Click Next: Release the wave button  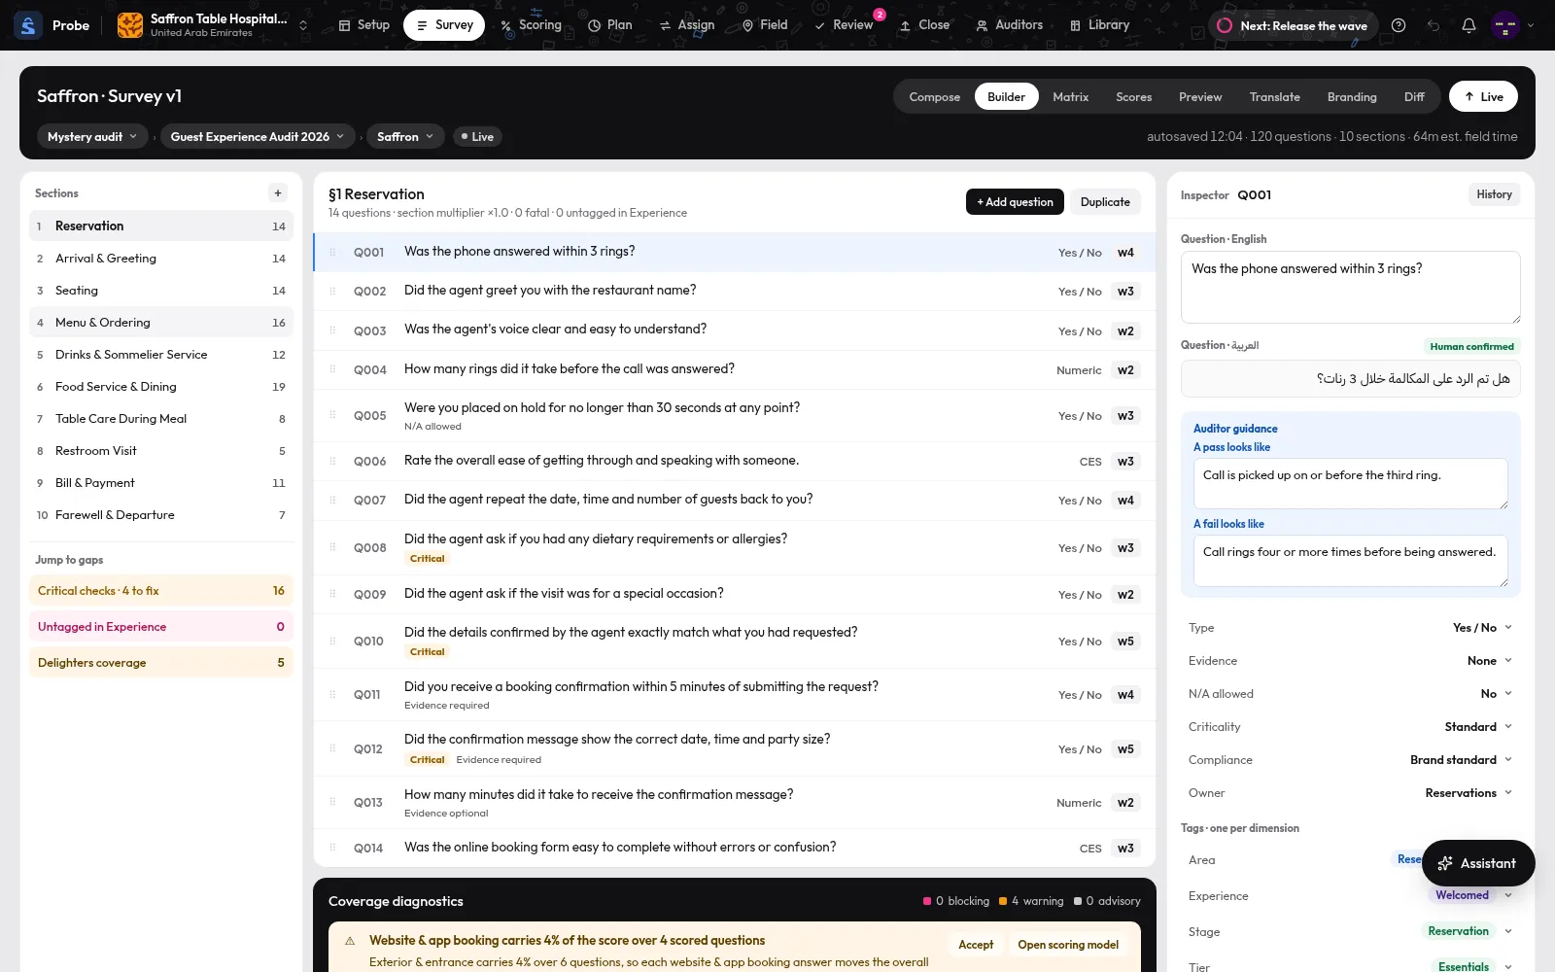pyautogui.click(x=1293, y=25)
